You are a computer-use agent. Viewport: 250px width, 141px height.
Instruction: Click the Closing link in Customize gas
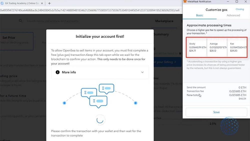click(x=240, y=9)
